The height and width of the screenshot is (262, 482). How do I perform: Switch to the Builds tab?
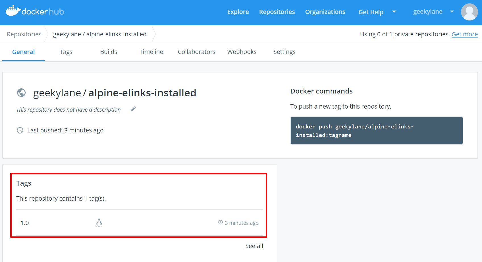tap(109, 52)
